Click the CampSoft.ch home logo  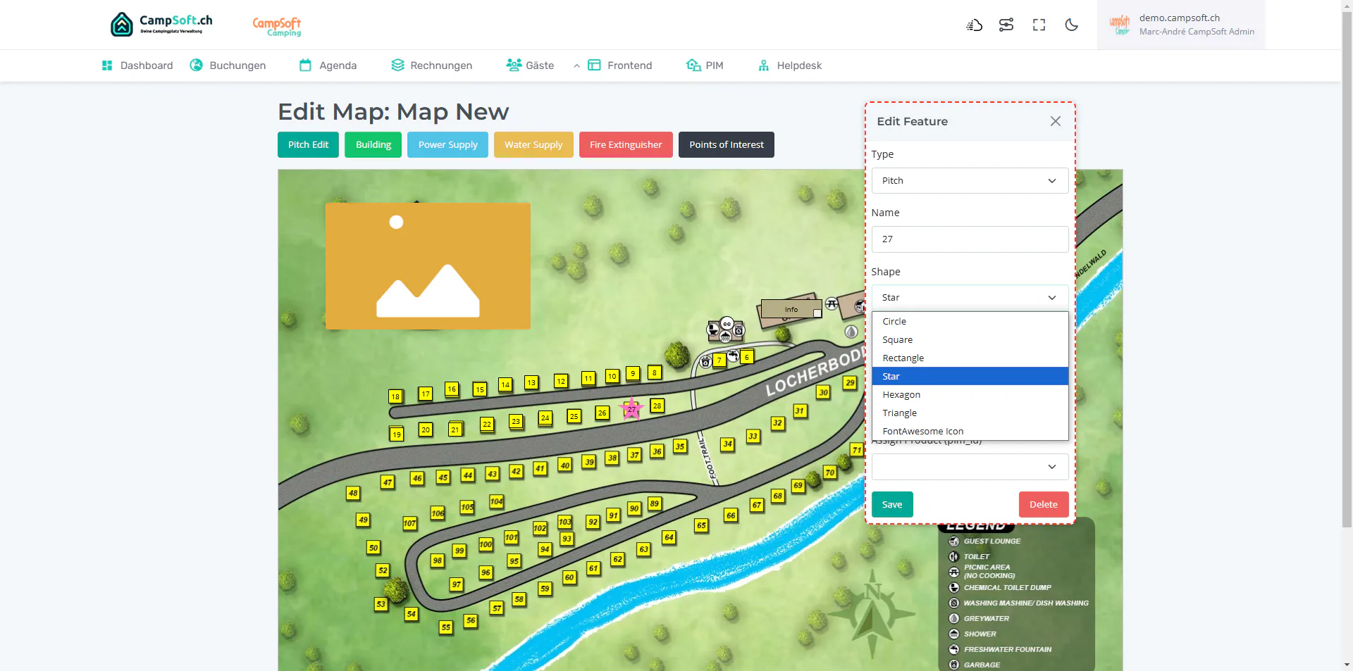click(161, 24)
